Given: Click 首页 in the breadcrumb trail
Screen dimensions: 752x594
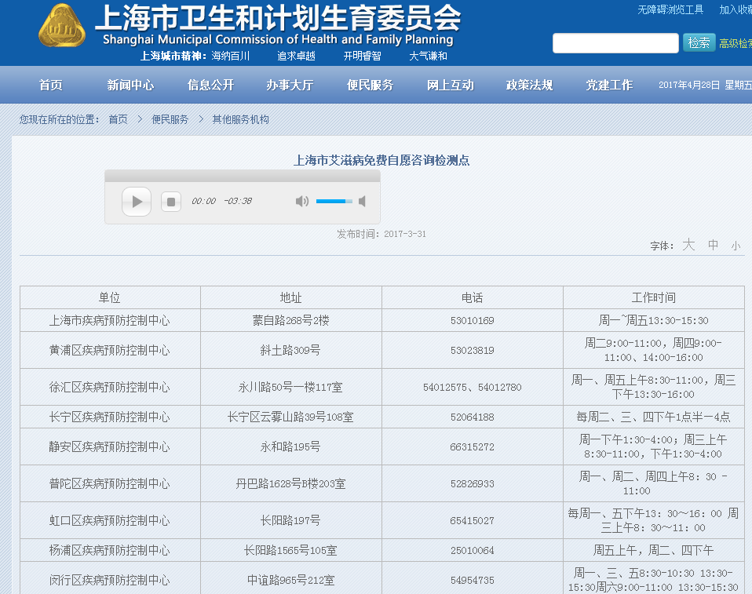Looking at the screenshot, I should click(x=118, y=119).
